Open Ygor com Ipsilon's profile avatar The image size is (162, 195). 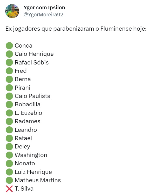(x=12, y=11)
